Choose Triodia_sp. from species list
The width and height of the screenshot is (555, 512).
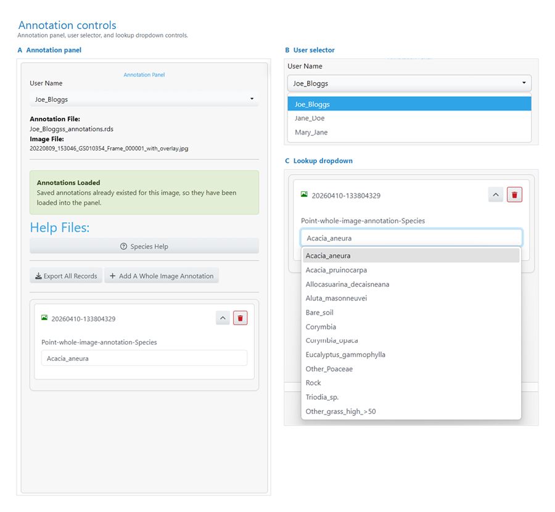411,397
